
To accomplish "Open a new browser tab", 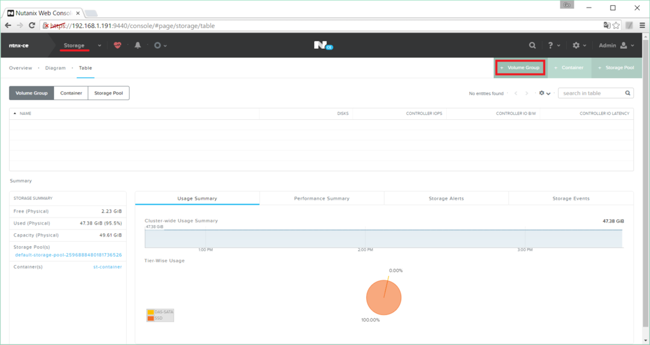I will pos(91,13).
